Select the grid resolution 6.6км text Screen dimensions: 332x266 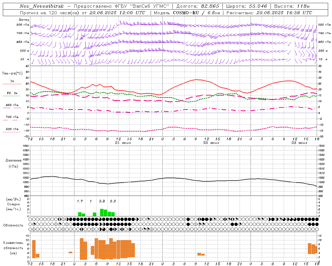coord(214,13)
